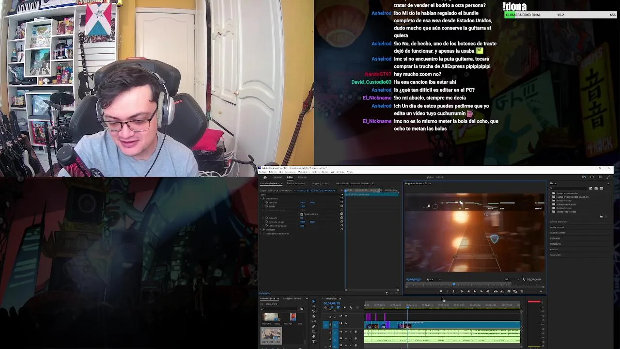This screenshot has height=349, width=620.
Task: Click Program monitor playhead scrubber
Action: (x=454, y=284)
